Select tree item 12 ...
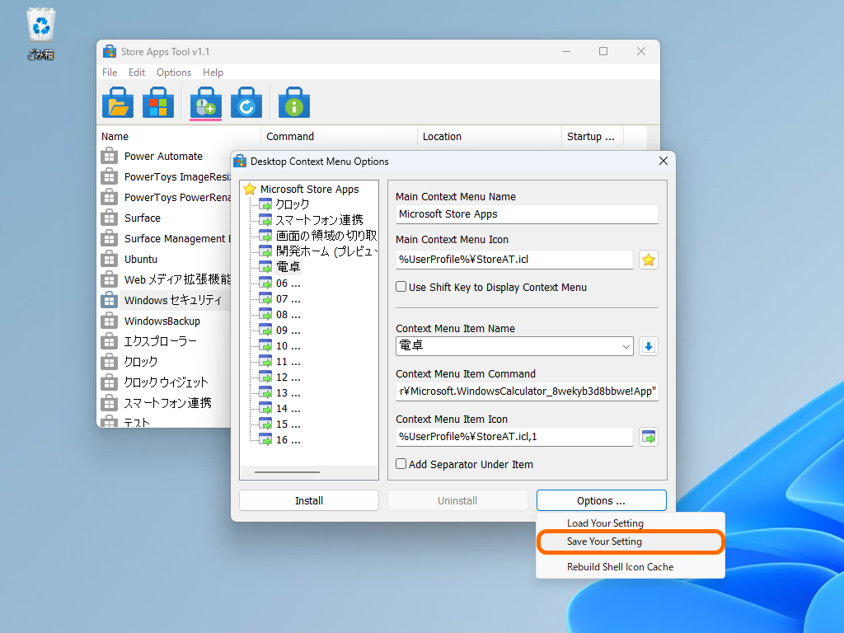The height and width of the screenshot is (633, 844). coord(288,377)
